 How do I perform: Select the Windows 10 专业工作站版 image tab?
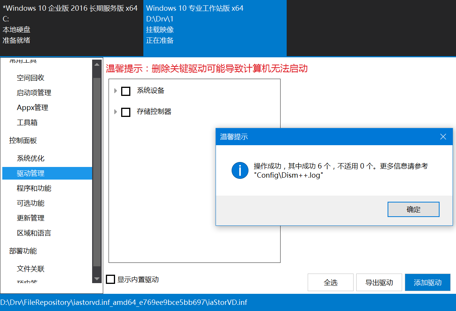(215, 28)
